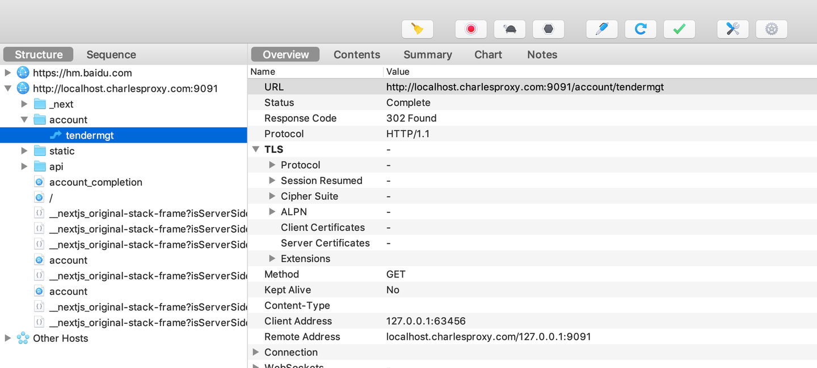Click the _next folder icon
Screen dimensions: 817x368
point(40,104)
